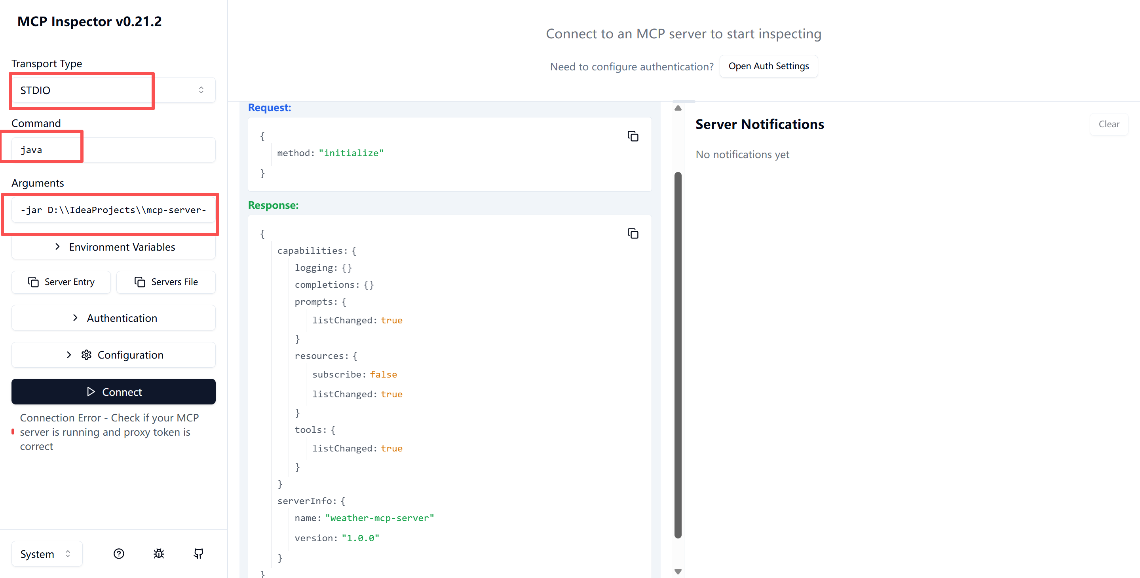This screenshot has height=578, width=1140.
Task: Clear the server notifications
Action: click(1109, 124)
